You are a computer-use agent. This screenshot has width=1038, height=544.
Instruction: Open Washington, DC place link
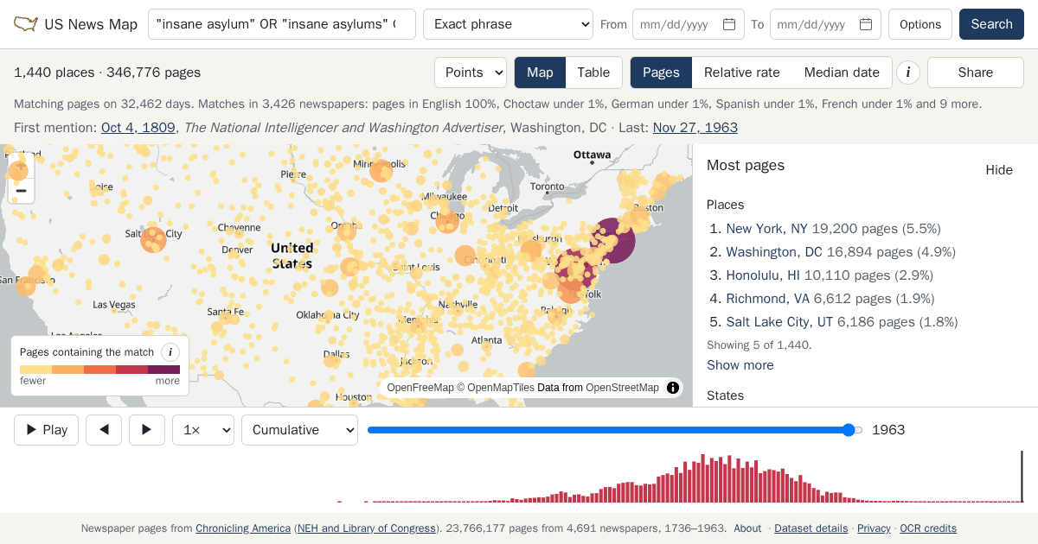click(774, 252)
